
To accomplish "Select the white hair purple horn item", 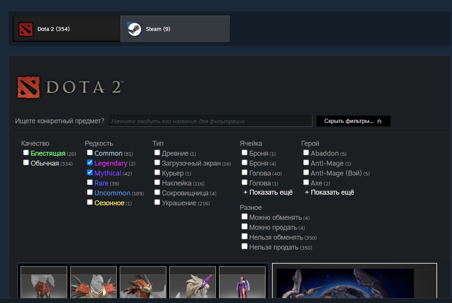I will (193, 282).
